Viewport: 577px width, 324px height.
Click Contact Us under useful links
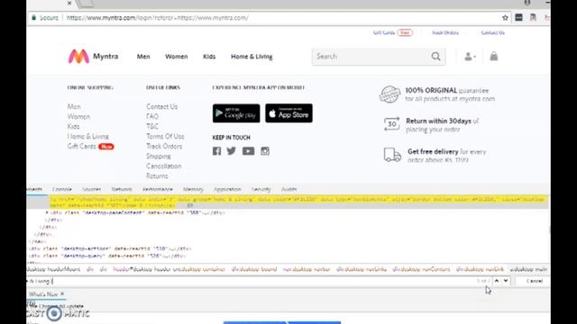[x=162, y=106]
